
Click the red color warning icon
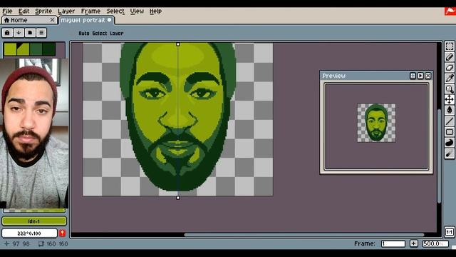62,233
